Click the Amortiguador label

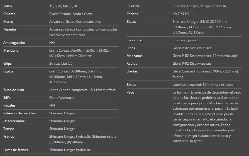click(x=14, y=43)
